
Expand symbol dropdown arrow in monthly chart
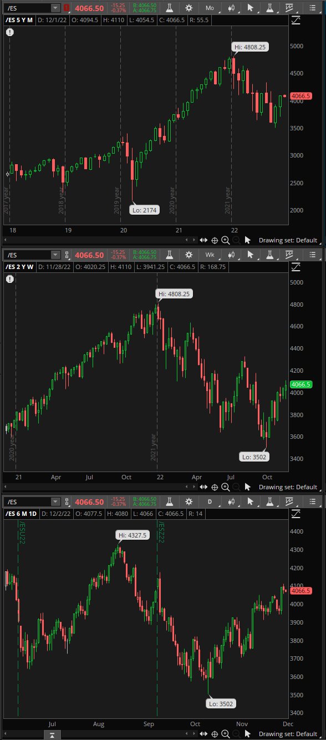click(x=55, y=8)
